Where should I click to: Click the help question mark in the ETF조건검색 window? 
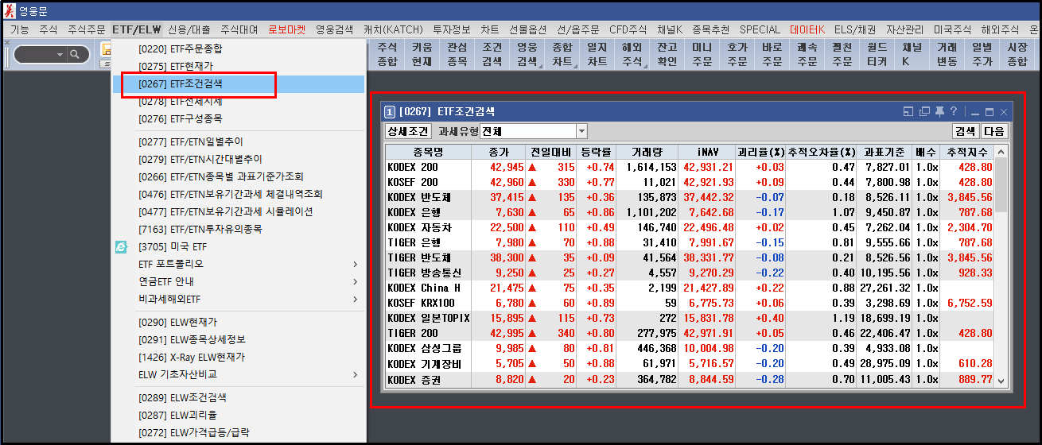coord(954,112)
